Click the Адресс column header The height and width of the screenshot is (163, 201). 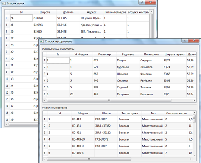point(92,12)
